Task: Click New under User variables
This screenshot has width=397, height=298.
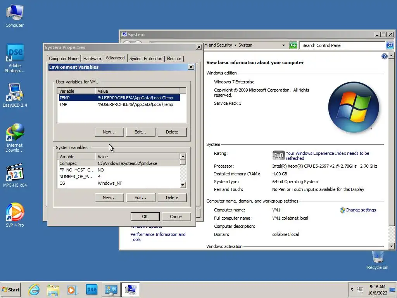Action: click(x=109, y=132)
